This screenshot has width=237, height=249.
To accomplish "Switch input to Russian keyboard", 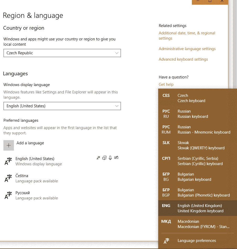I will 198,114.
